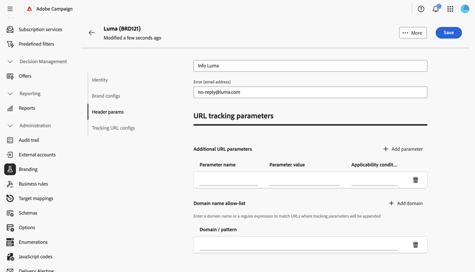Click the Luma (BRD121) title

(122, 28)
